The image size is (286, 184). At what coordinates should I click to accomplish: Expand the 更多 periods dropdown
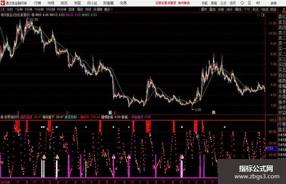(x=108, y=9)
